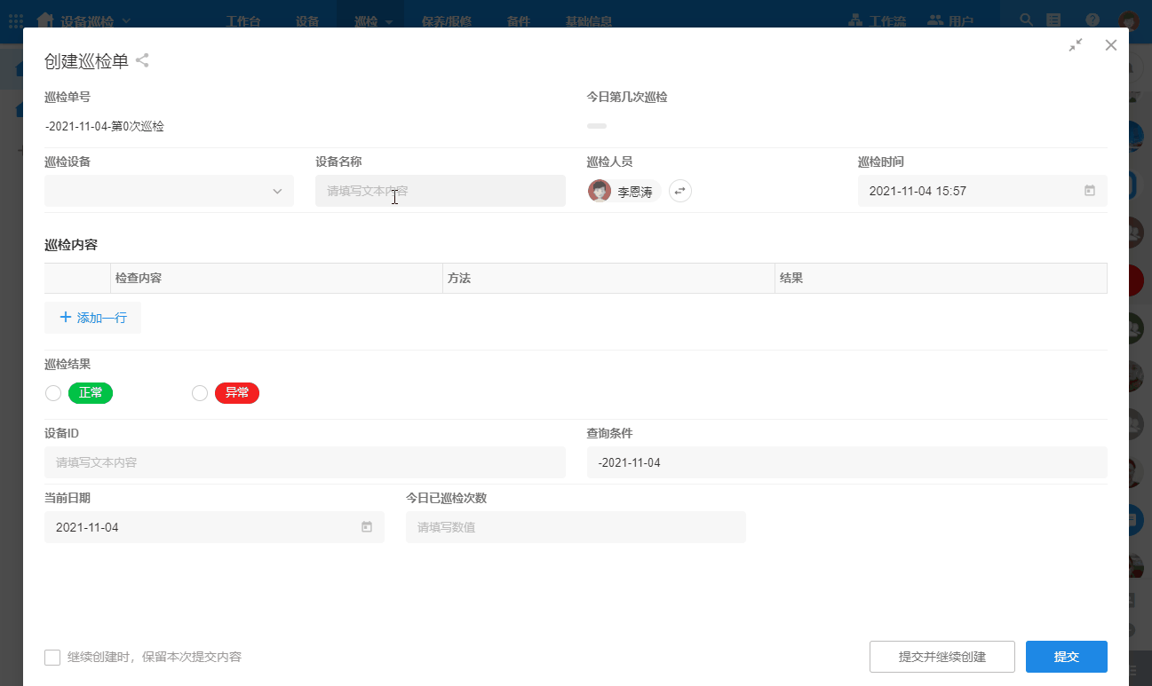This screenshot has height=686, width=1152.
Task: Click 添加一行 to add a row
Action: pos(92,318)
